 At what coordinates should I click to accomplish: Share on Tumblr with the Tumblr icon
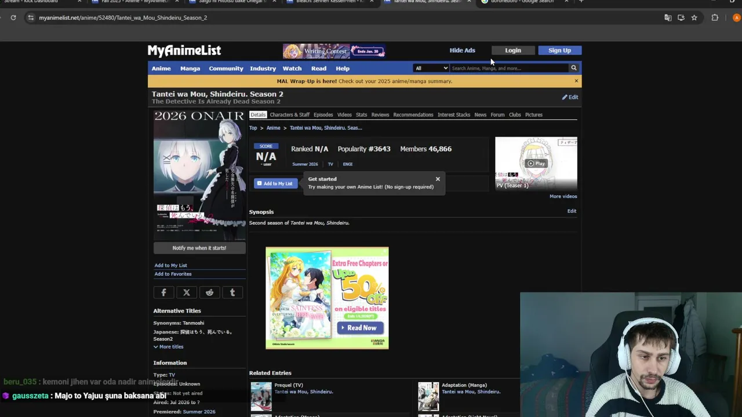pyautogui.click(x=232, y=292)
